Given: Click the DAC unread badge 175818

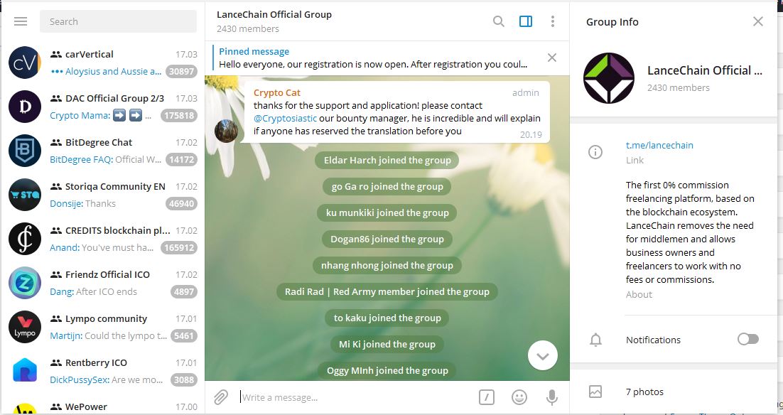Looking at the screenshot, I should coord(179,115).
